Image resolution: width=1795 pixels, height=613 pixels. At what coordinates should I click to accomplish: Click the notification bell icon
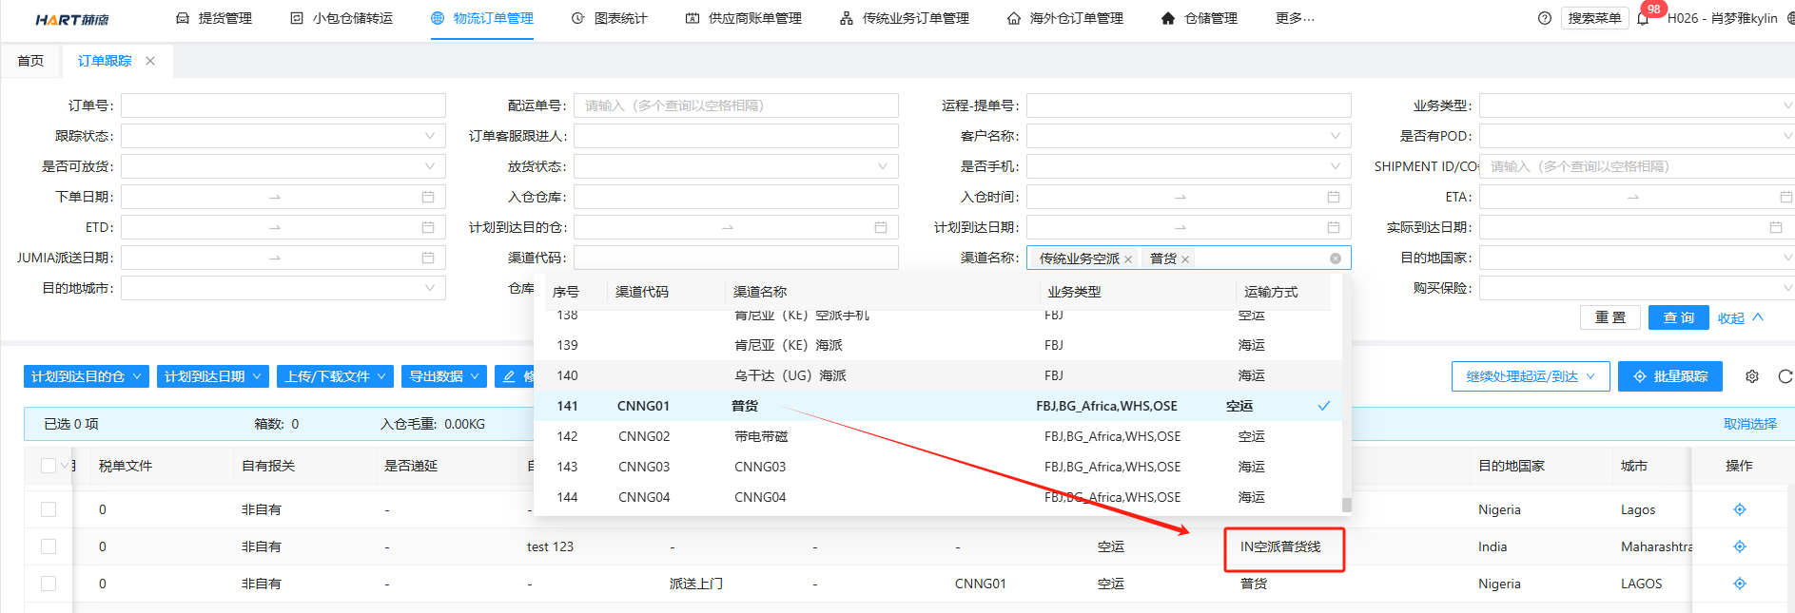coord(1643,19)
